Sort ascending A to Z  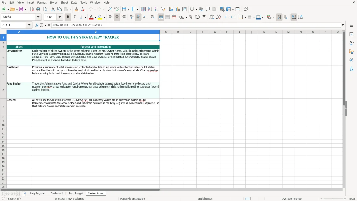point(150,9)
